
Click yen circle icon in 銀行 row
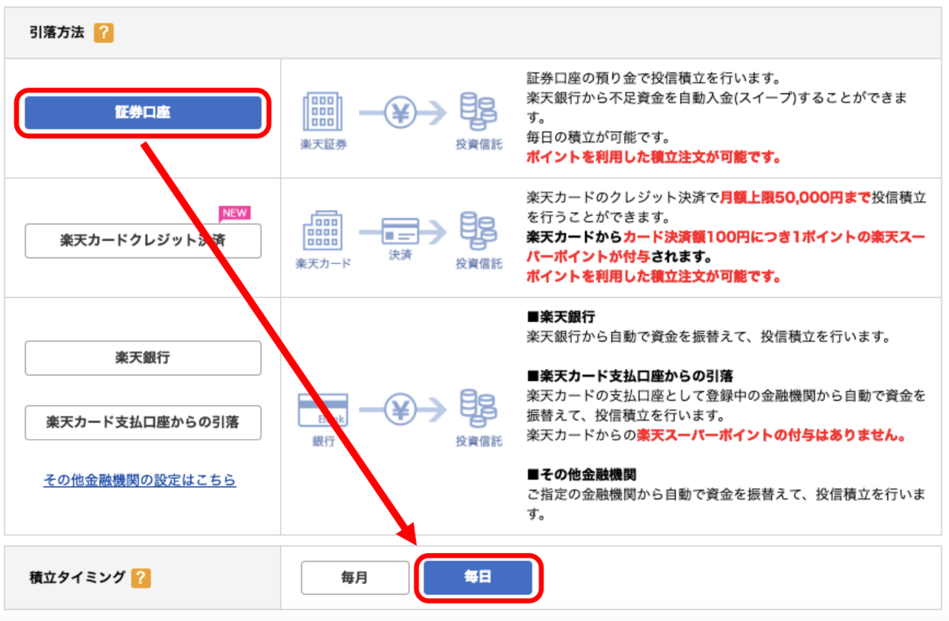point(400,409)
